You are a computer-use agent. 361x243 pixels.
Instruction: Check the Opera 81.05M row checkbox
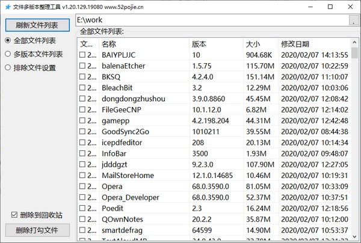pos(82,186)
